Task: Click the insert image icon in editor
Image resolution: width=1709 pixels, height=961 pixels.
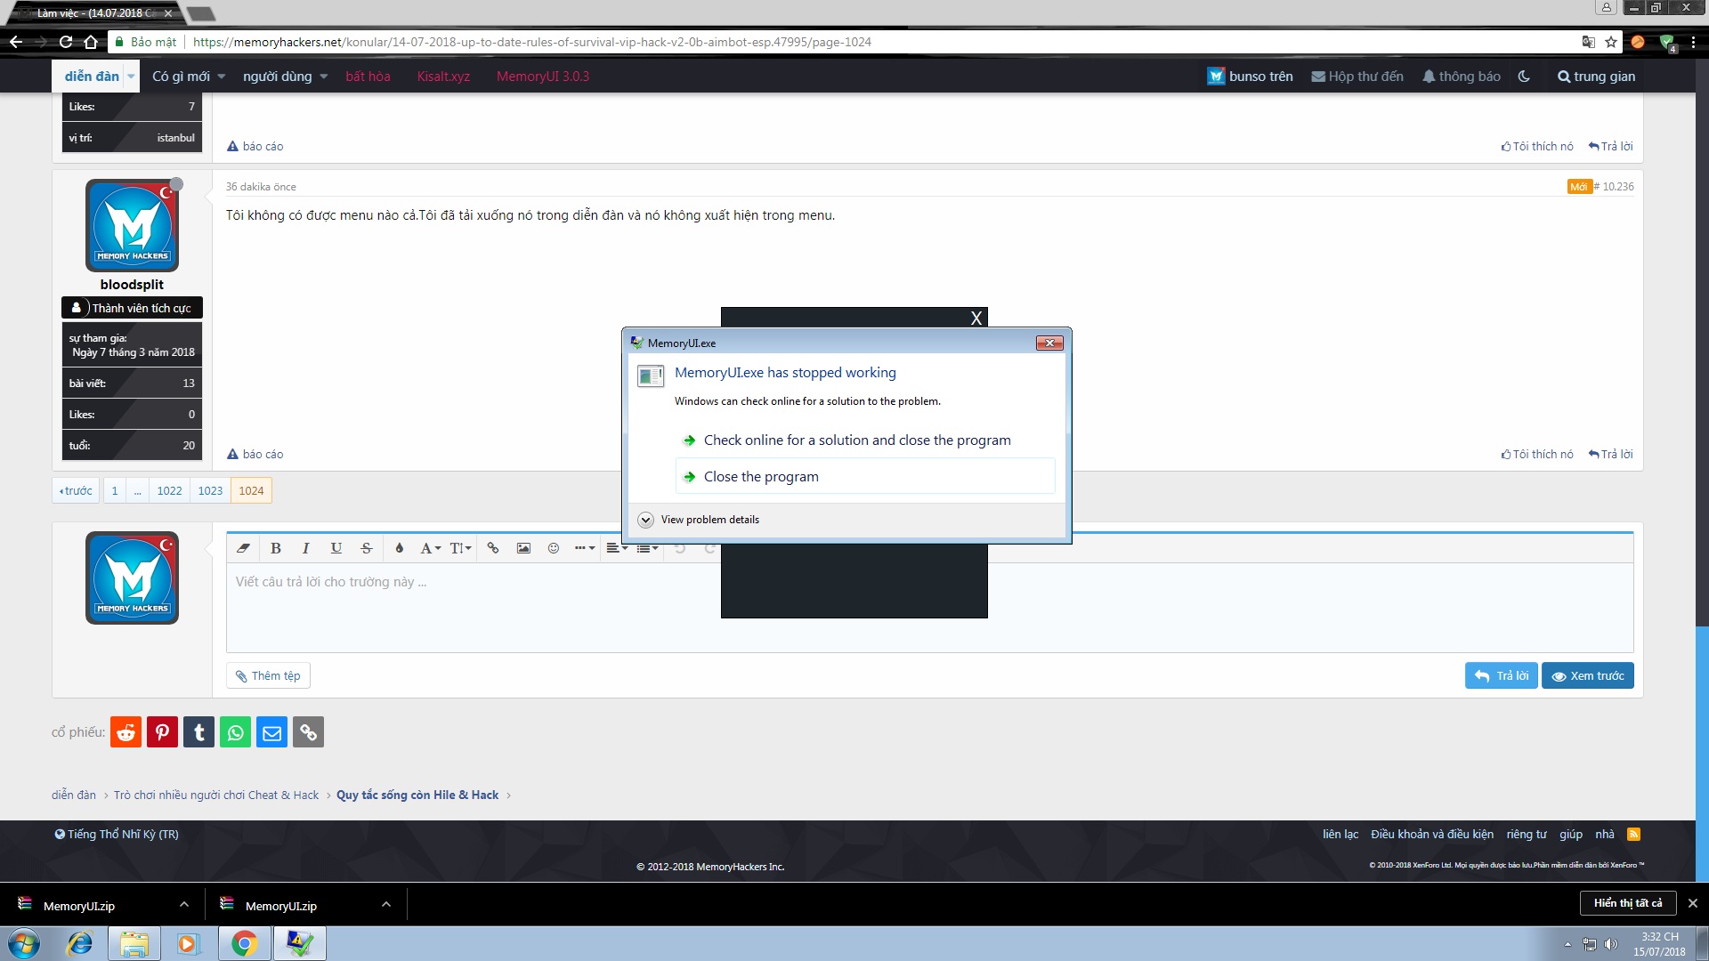Action: (x=523, y=548)
